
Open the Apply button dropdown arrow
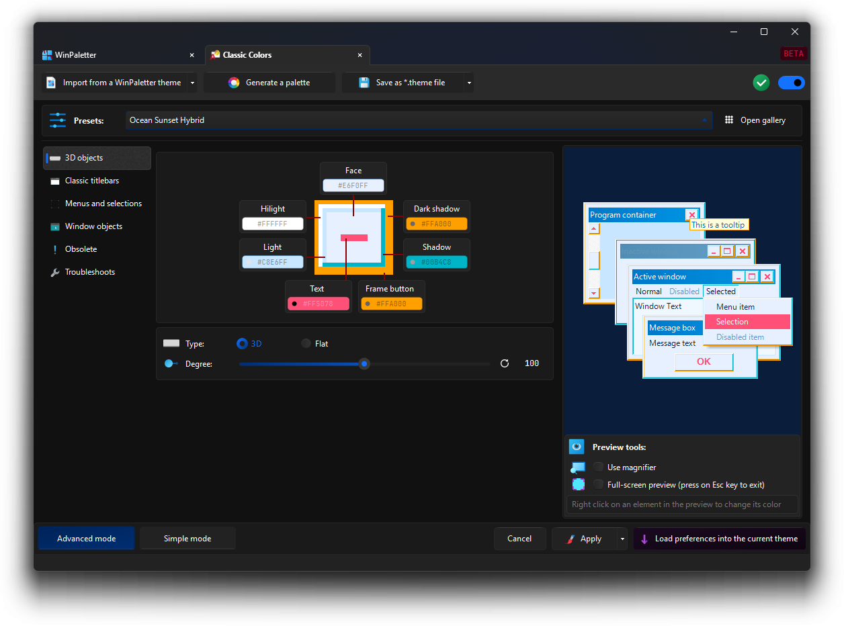pos(622,539)
